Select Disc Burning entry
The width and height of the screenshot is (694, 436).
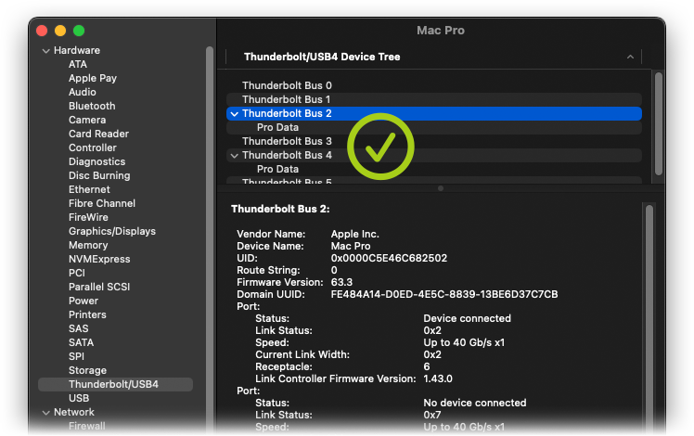click(x=99, y=175)
